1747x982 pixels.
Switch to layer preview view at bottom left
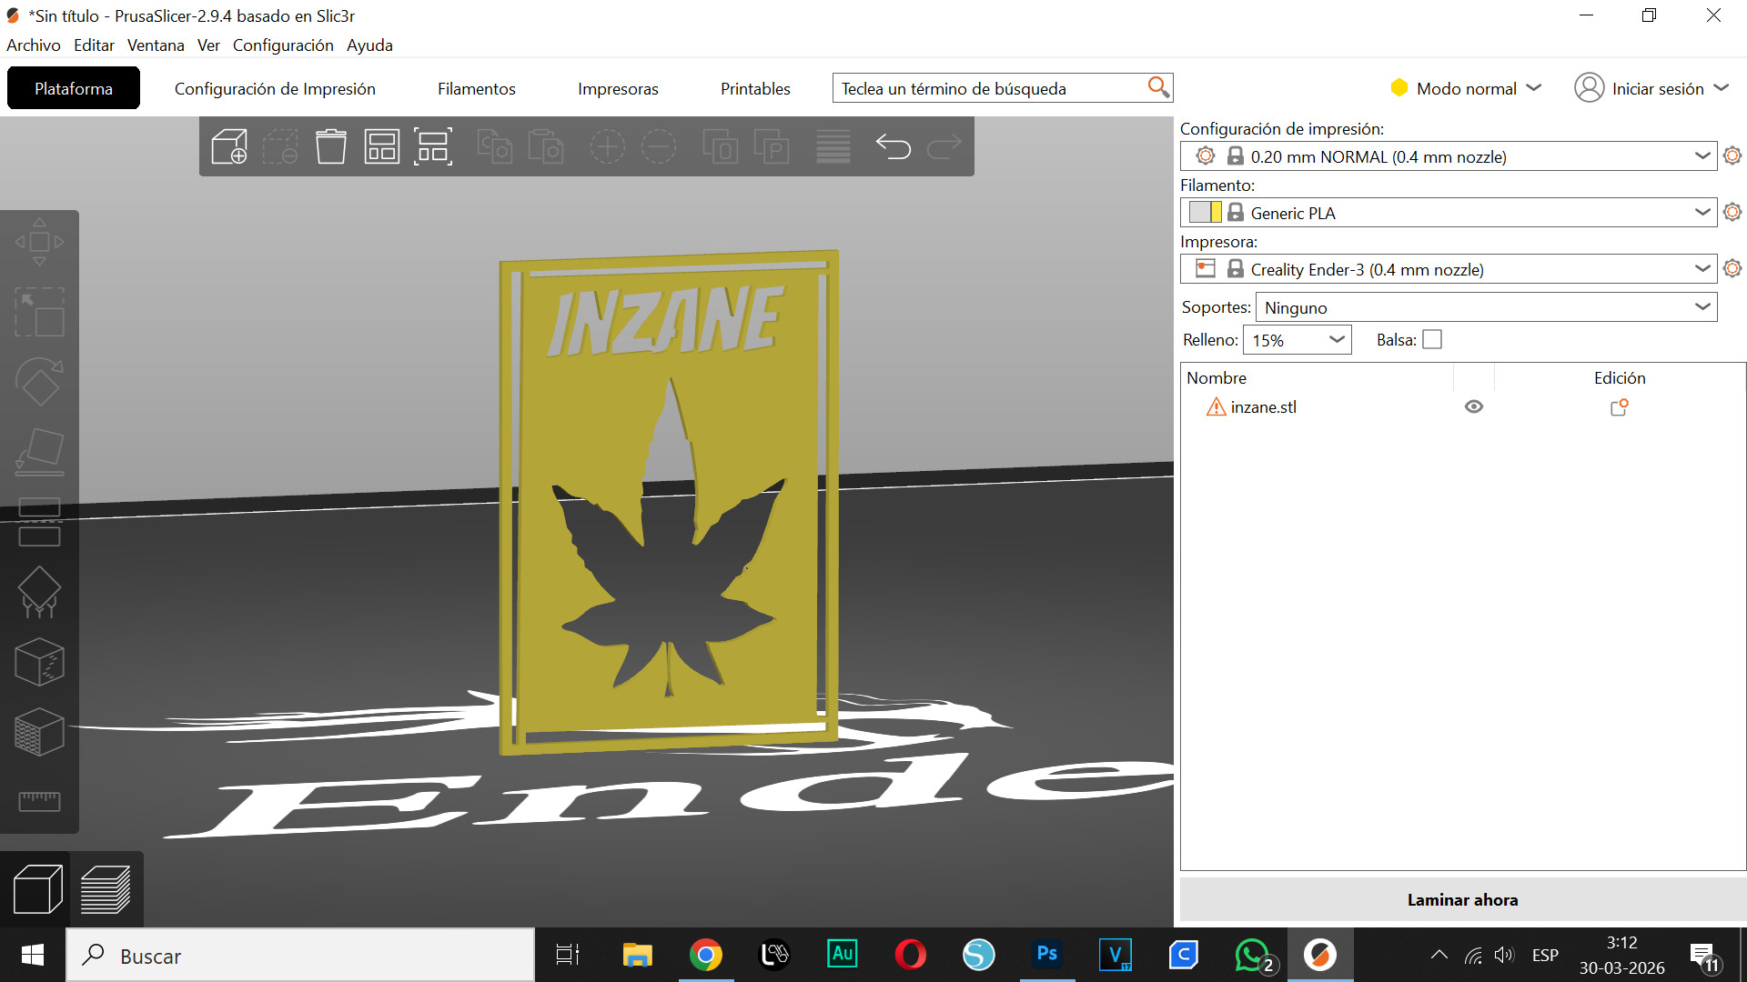[x=106, y=888]
